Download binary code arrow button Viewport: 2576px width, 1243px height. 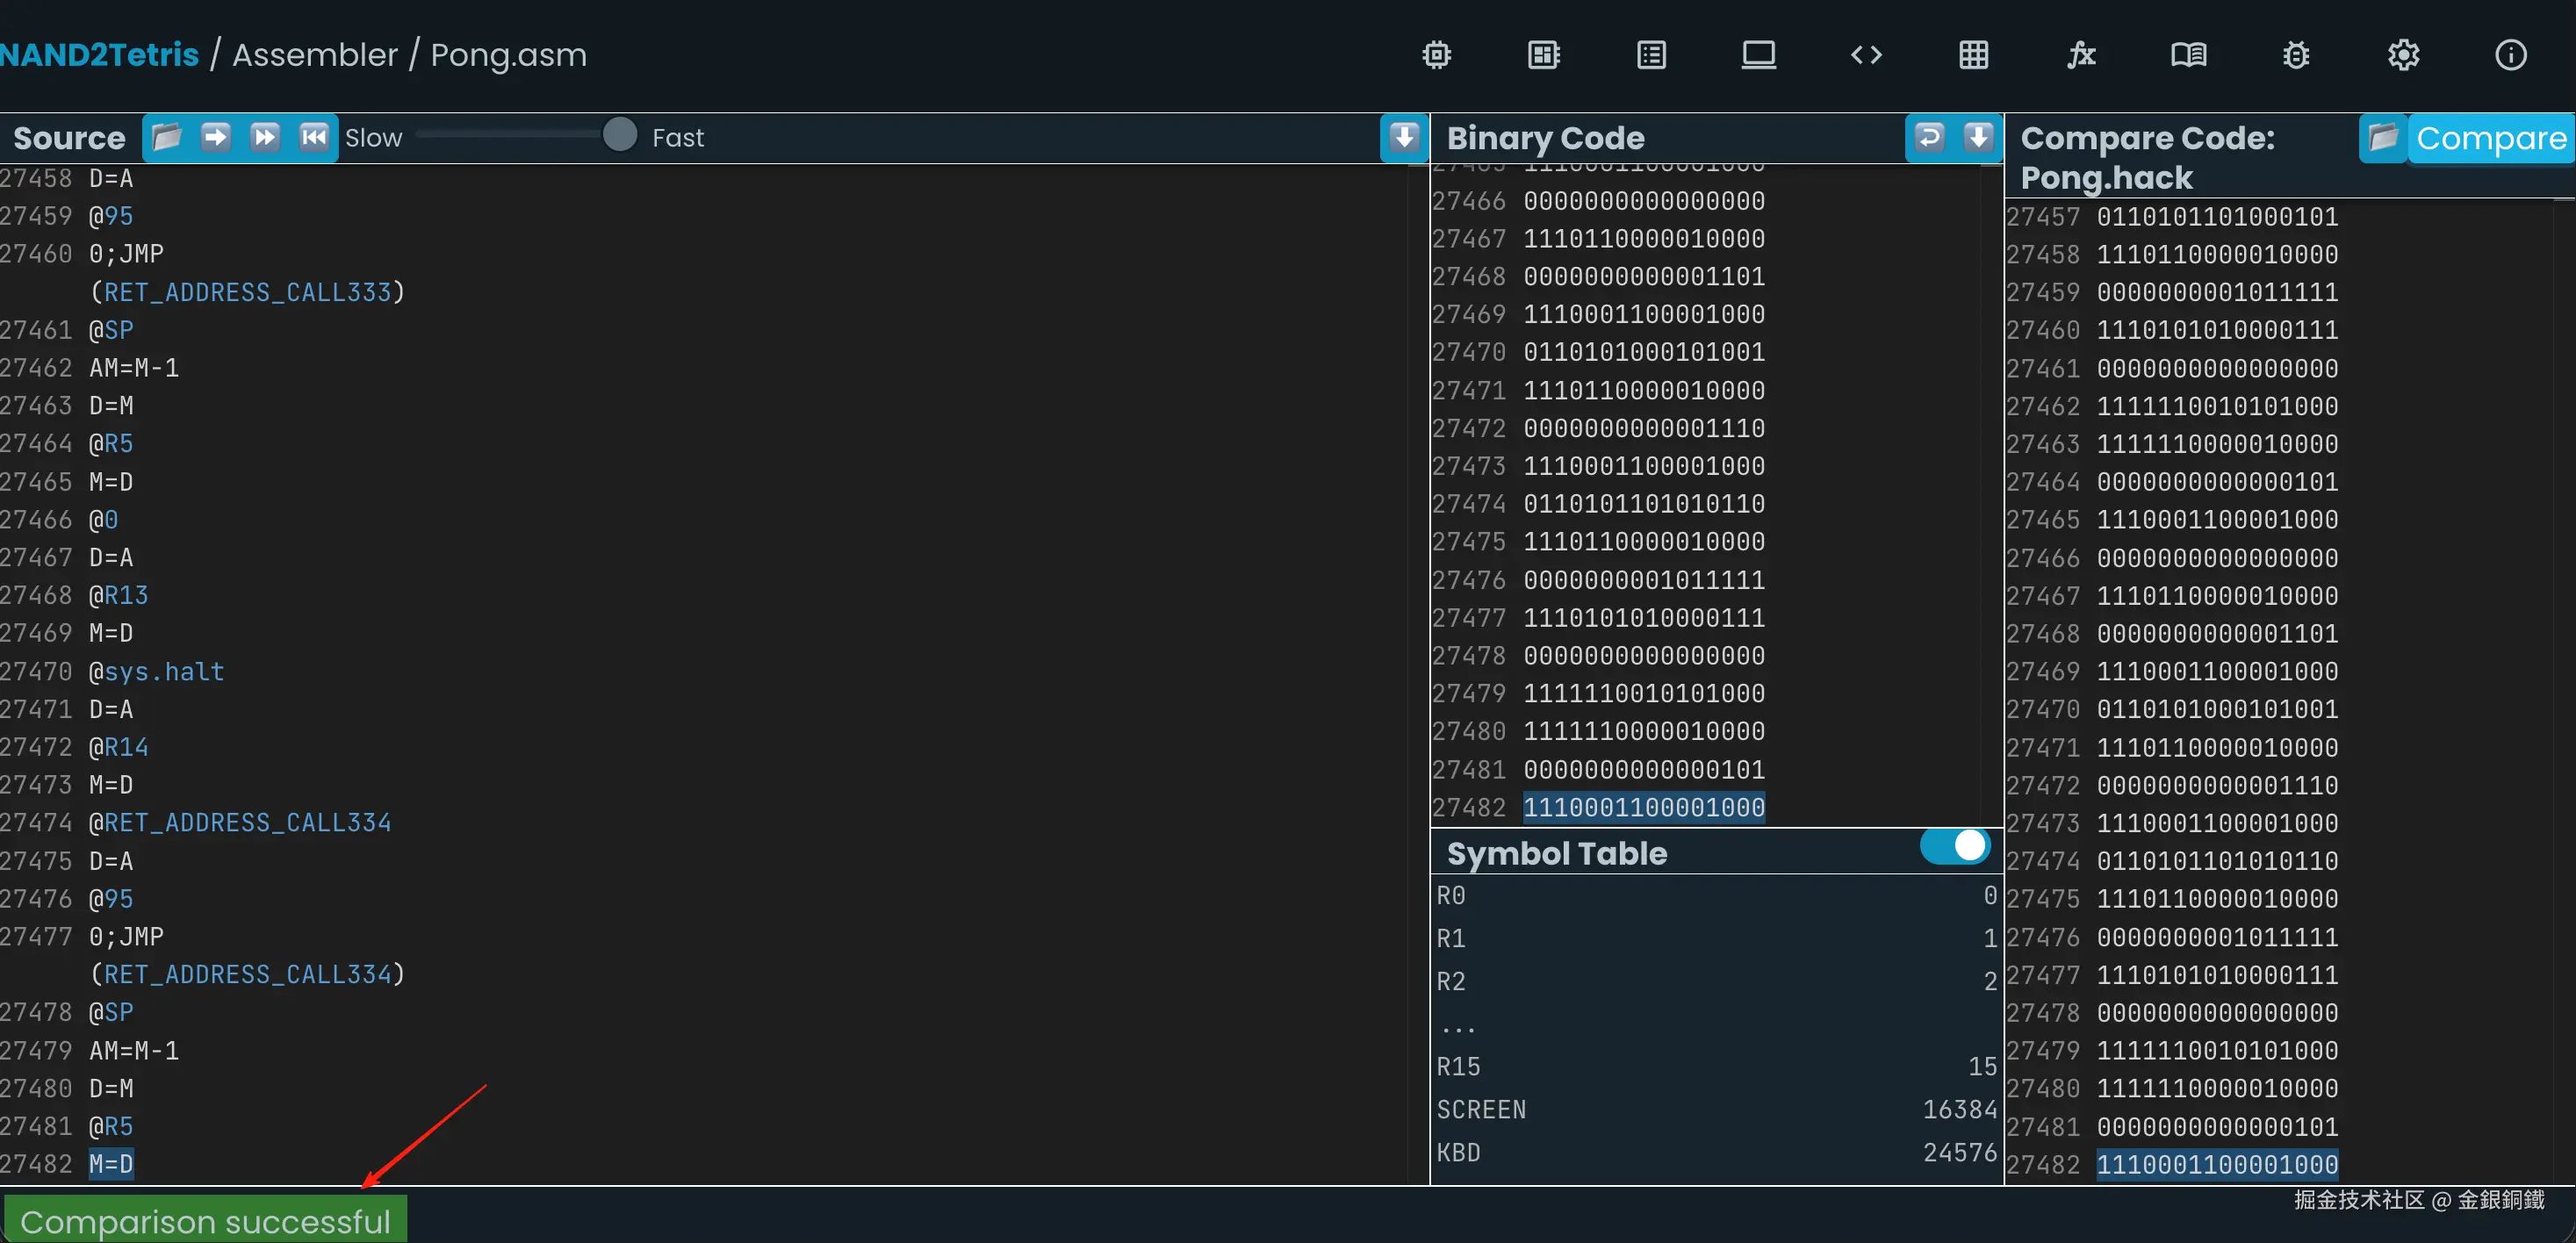point(1978,137)
